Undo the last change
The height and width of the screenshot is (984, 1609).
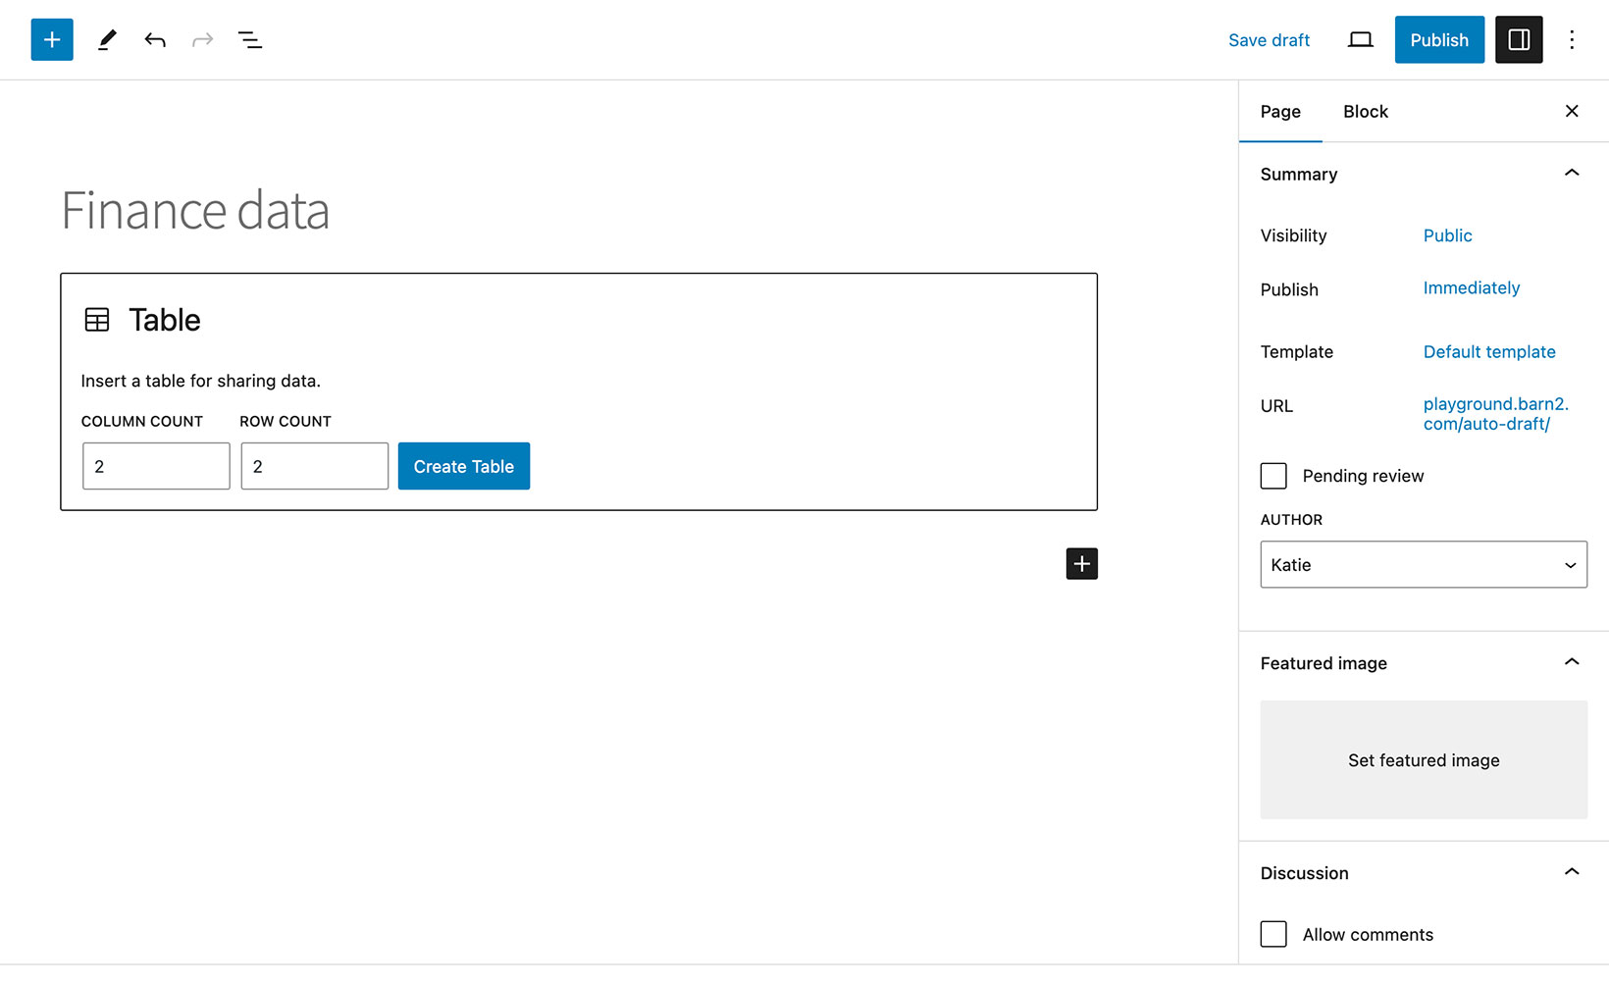click(x=155, y=40)
